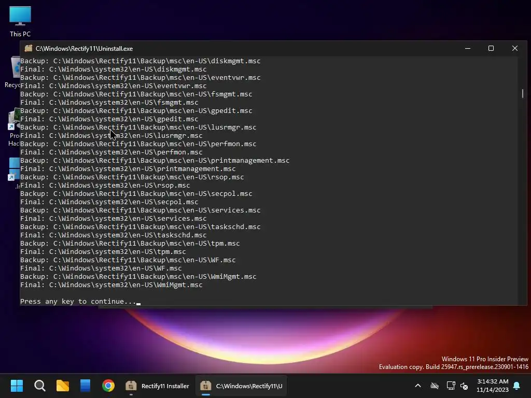The image size is (531, 398).
Task: Click the Final tpm.msc line
Action: [x=103, y=251]
